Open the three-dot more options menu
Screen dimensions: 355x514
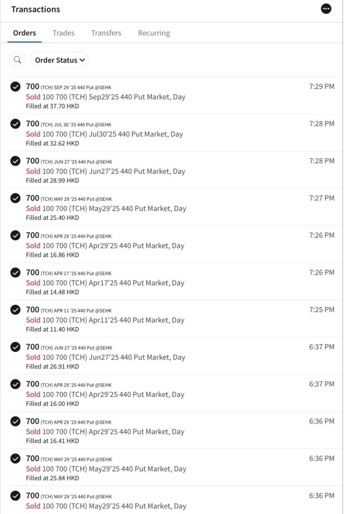click(x=326, y=9)
